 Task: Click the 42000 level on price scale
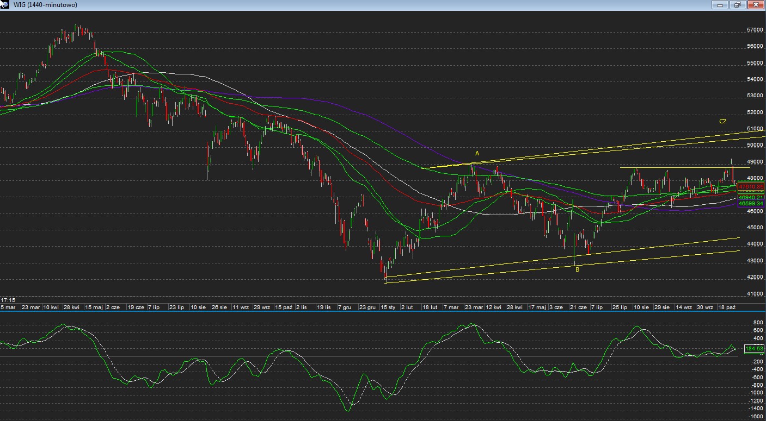[x=754, y=277]
